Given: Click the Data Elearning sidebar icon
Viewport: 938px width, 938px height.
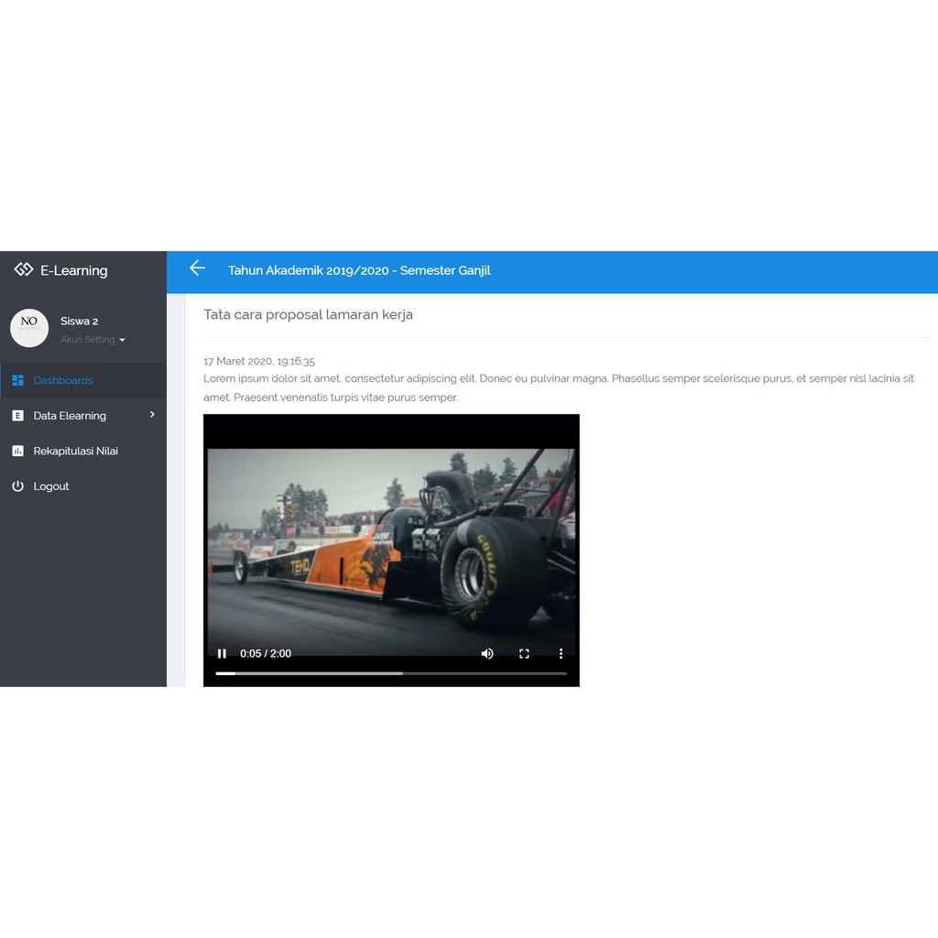Looking at the screenshot, I should pos(17,416).
